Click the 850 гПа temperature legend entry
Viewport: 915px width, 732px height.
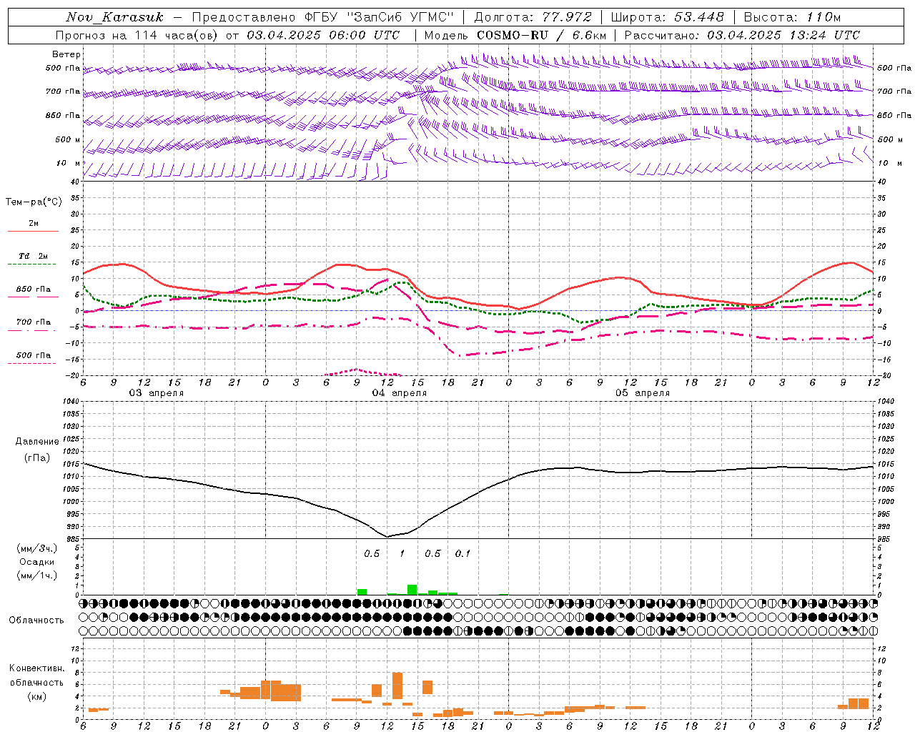(33, 290)
